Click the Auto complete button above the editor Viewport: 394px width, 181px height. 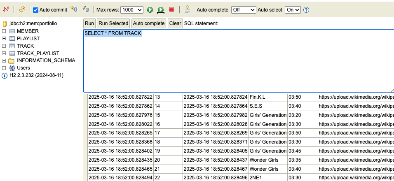pyautogui.click(x=148, y=23)
